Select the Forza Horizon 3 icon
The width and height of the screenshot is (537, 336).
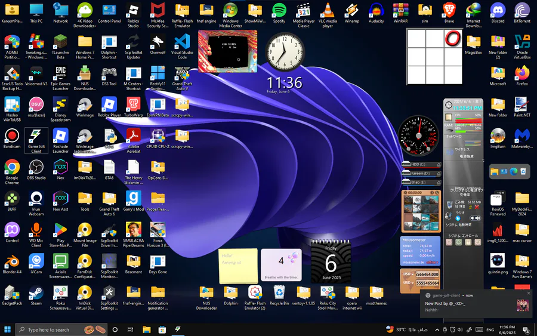pyautogui.click(x=158, y=235)
